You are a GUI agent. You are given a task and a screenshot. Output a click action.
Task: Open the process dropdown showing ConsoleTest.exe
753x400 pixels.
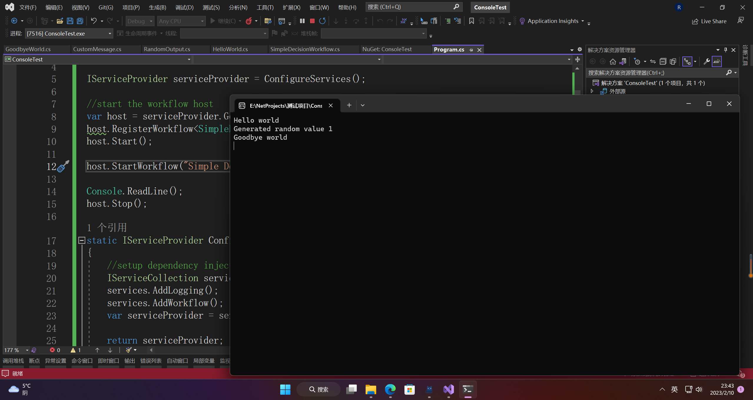click(x=110, y=34)
